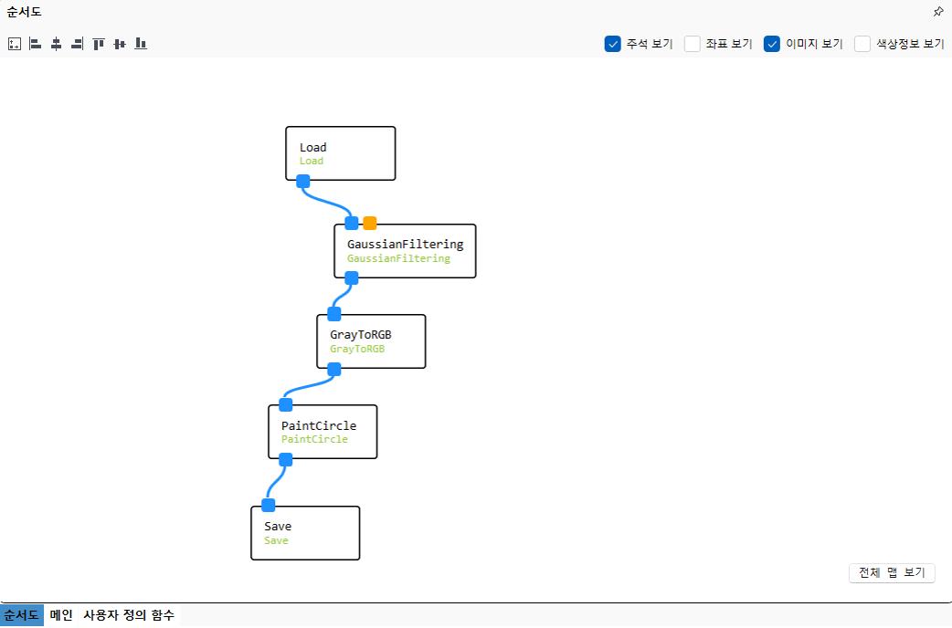Image resolution: width=952 pixels, height=628 pixels.
Task: Uncheck the 이미지 보기 checkbox
Action: point(772,44)
